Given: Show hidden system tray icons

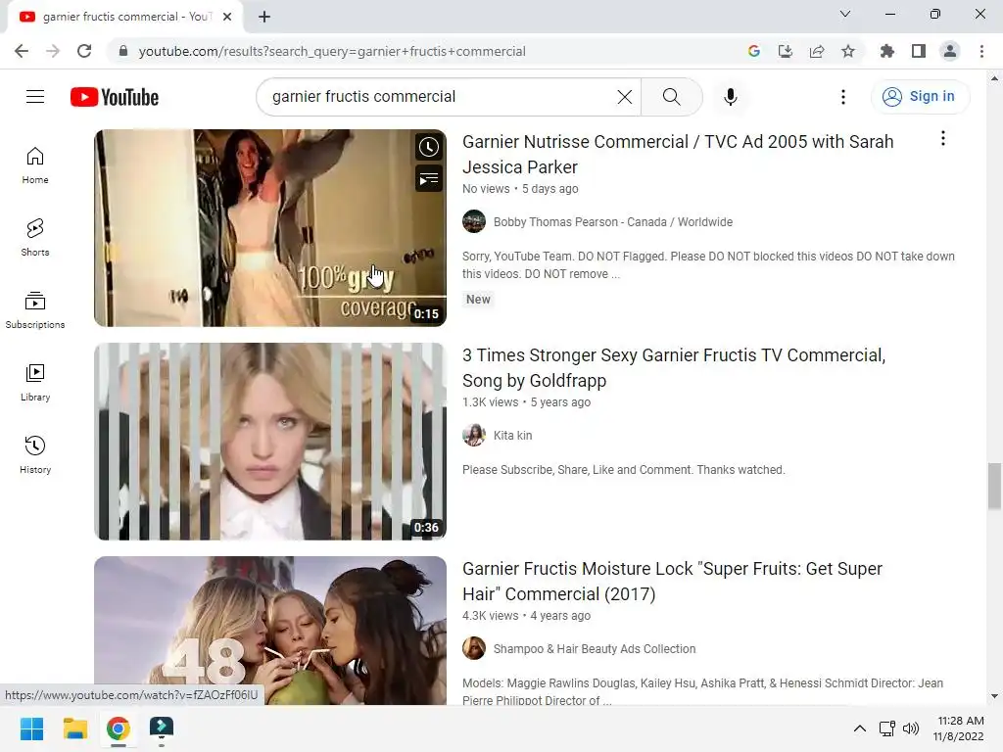Looking at the screenshot, I should [860, 728].
